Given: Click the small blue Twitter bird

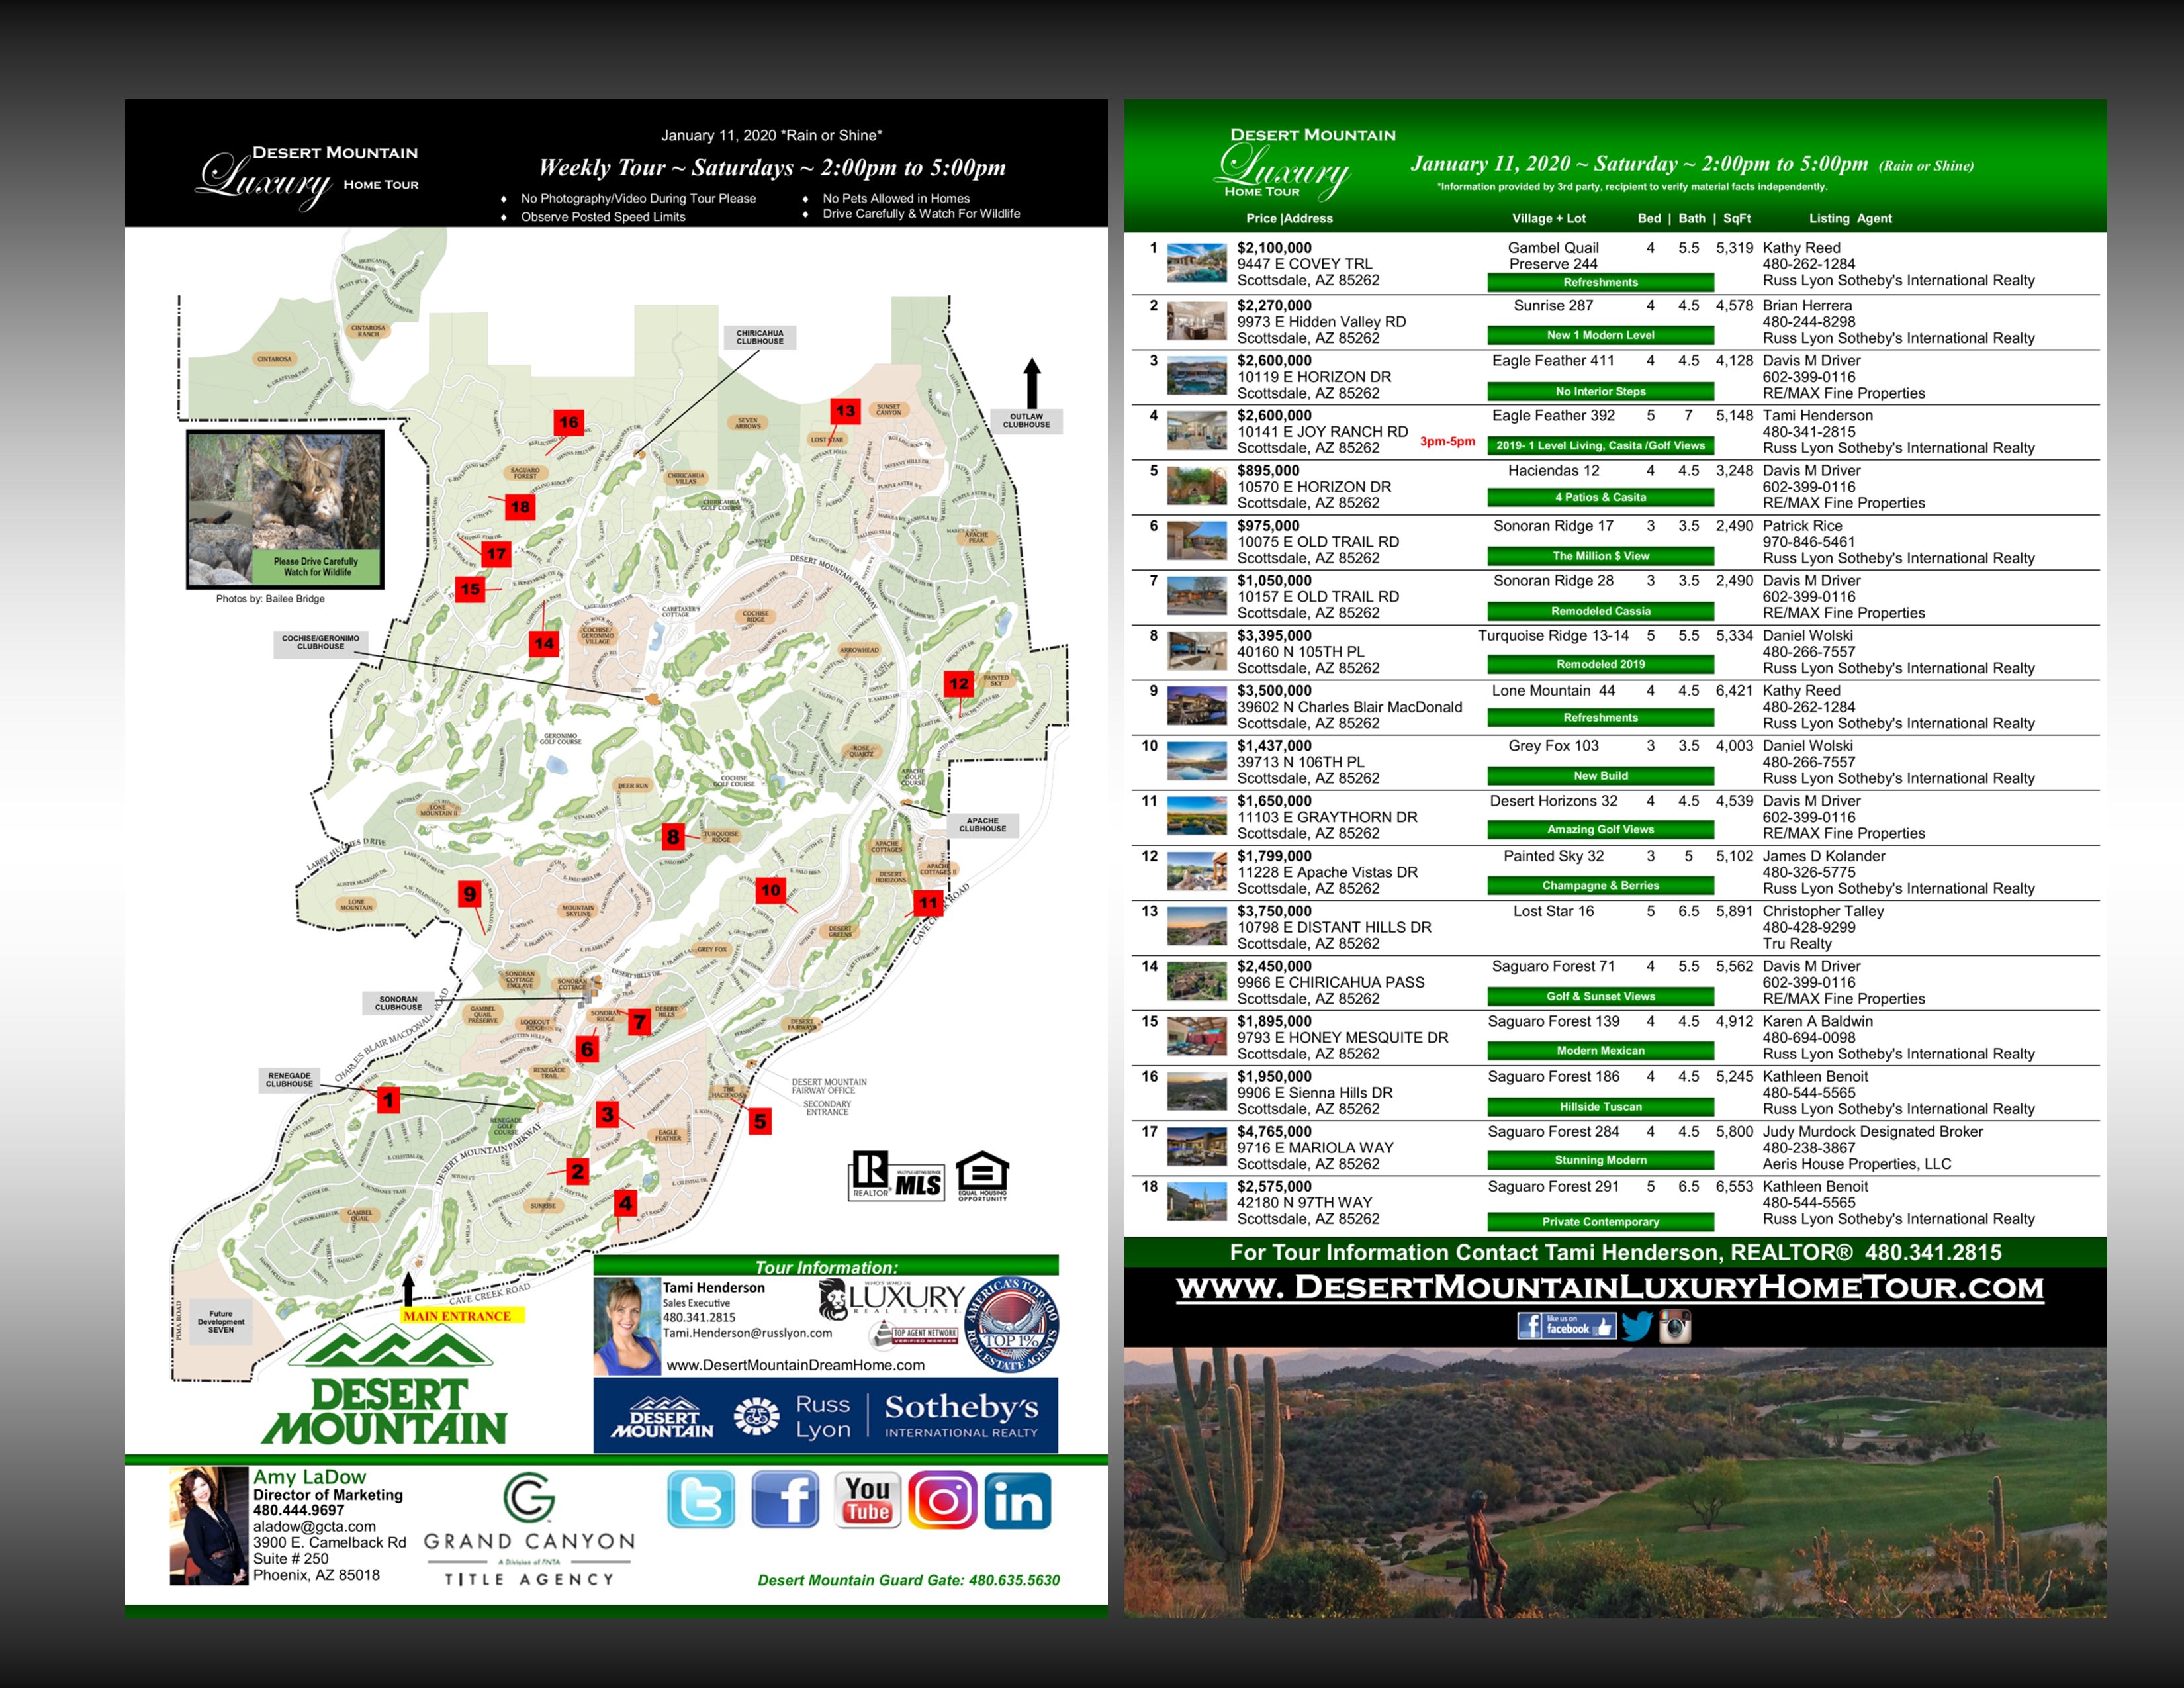Looking at the screenshot, I should tap(1637, 1326).
